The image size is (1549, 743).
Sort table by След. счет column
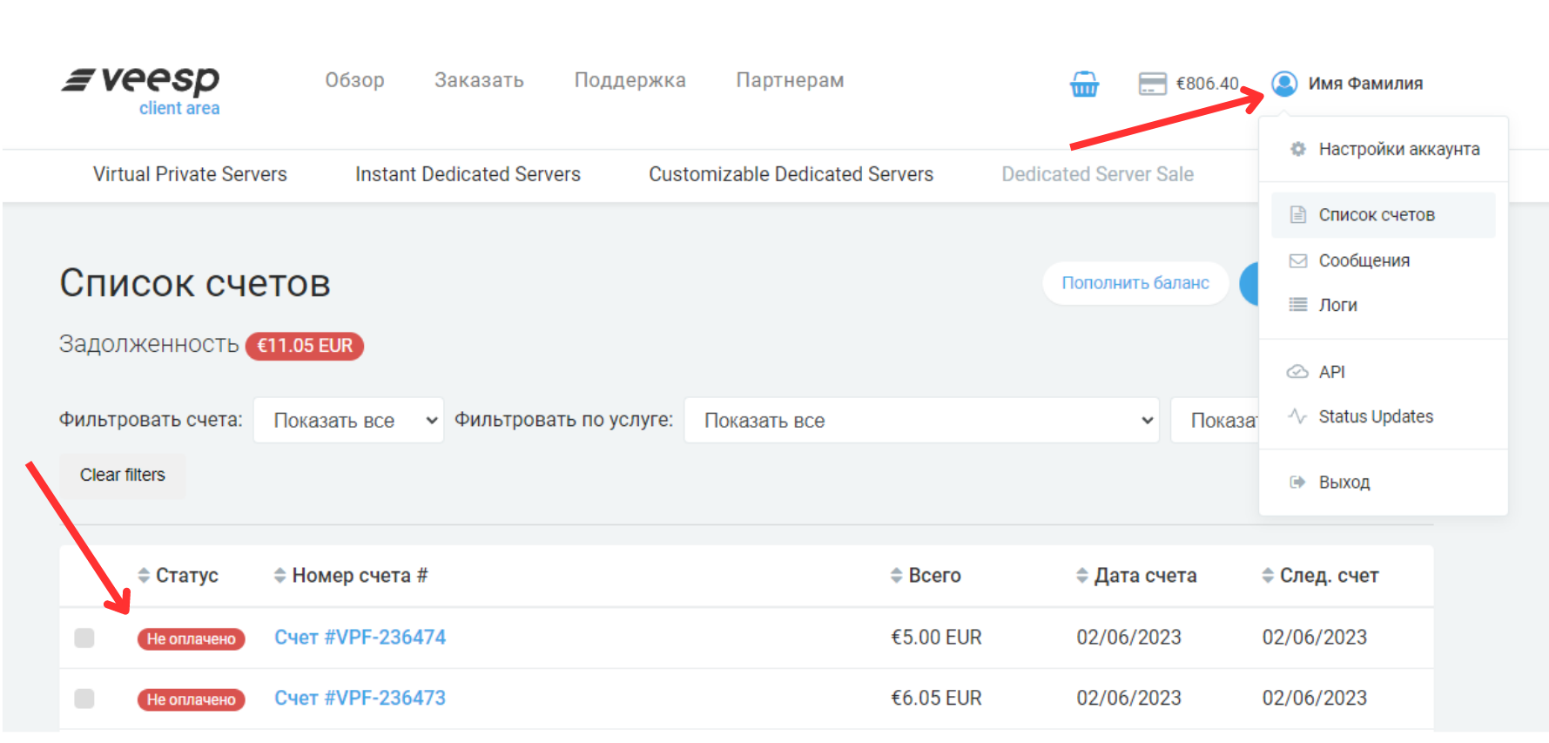click(1320, 576)
